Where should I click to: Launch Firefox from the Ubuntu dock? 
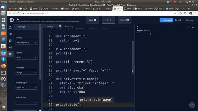pos(3,66)
